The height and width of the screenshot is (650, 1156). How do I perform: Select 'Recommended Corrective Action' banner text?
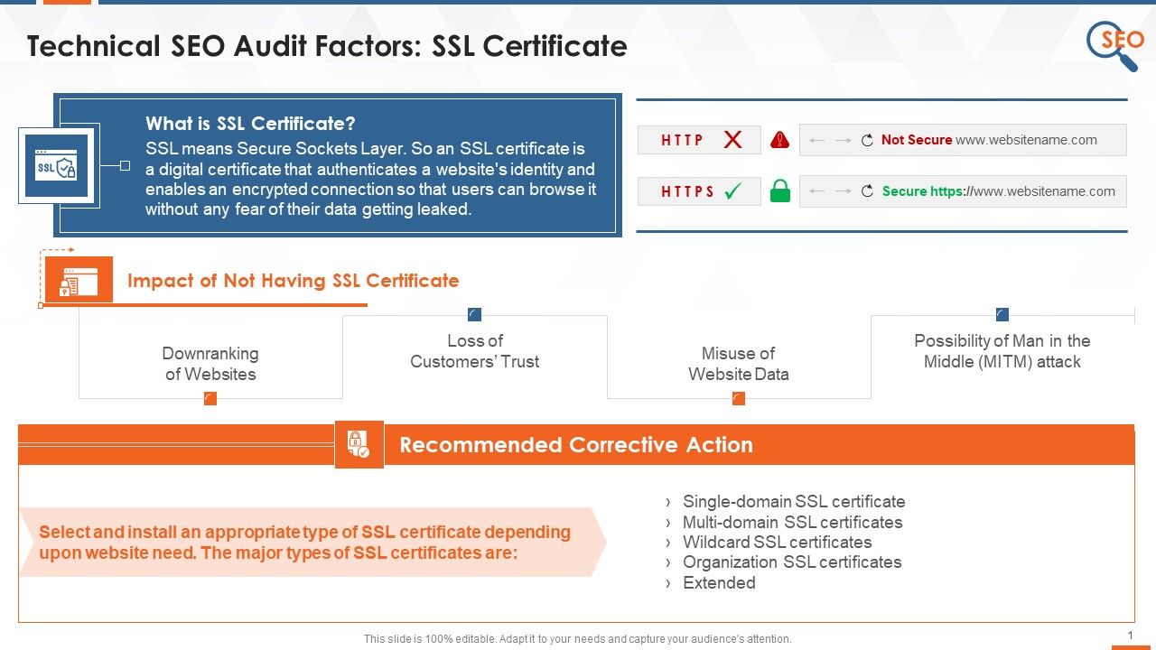[576, 445]
